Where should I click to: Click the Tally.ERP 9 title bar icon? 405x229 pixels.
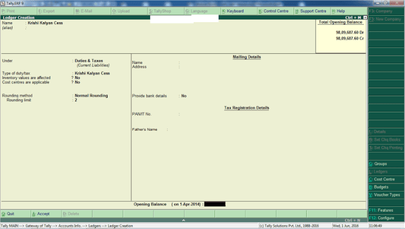(3, 3)
